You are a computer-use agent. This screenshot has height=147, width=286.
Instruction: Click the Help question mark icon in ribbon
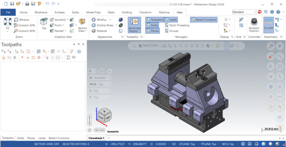pos(278,12)
